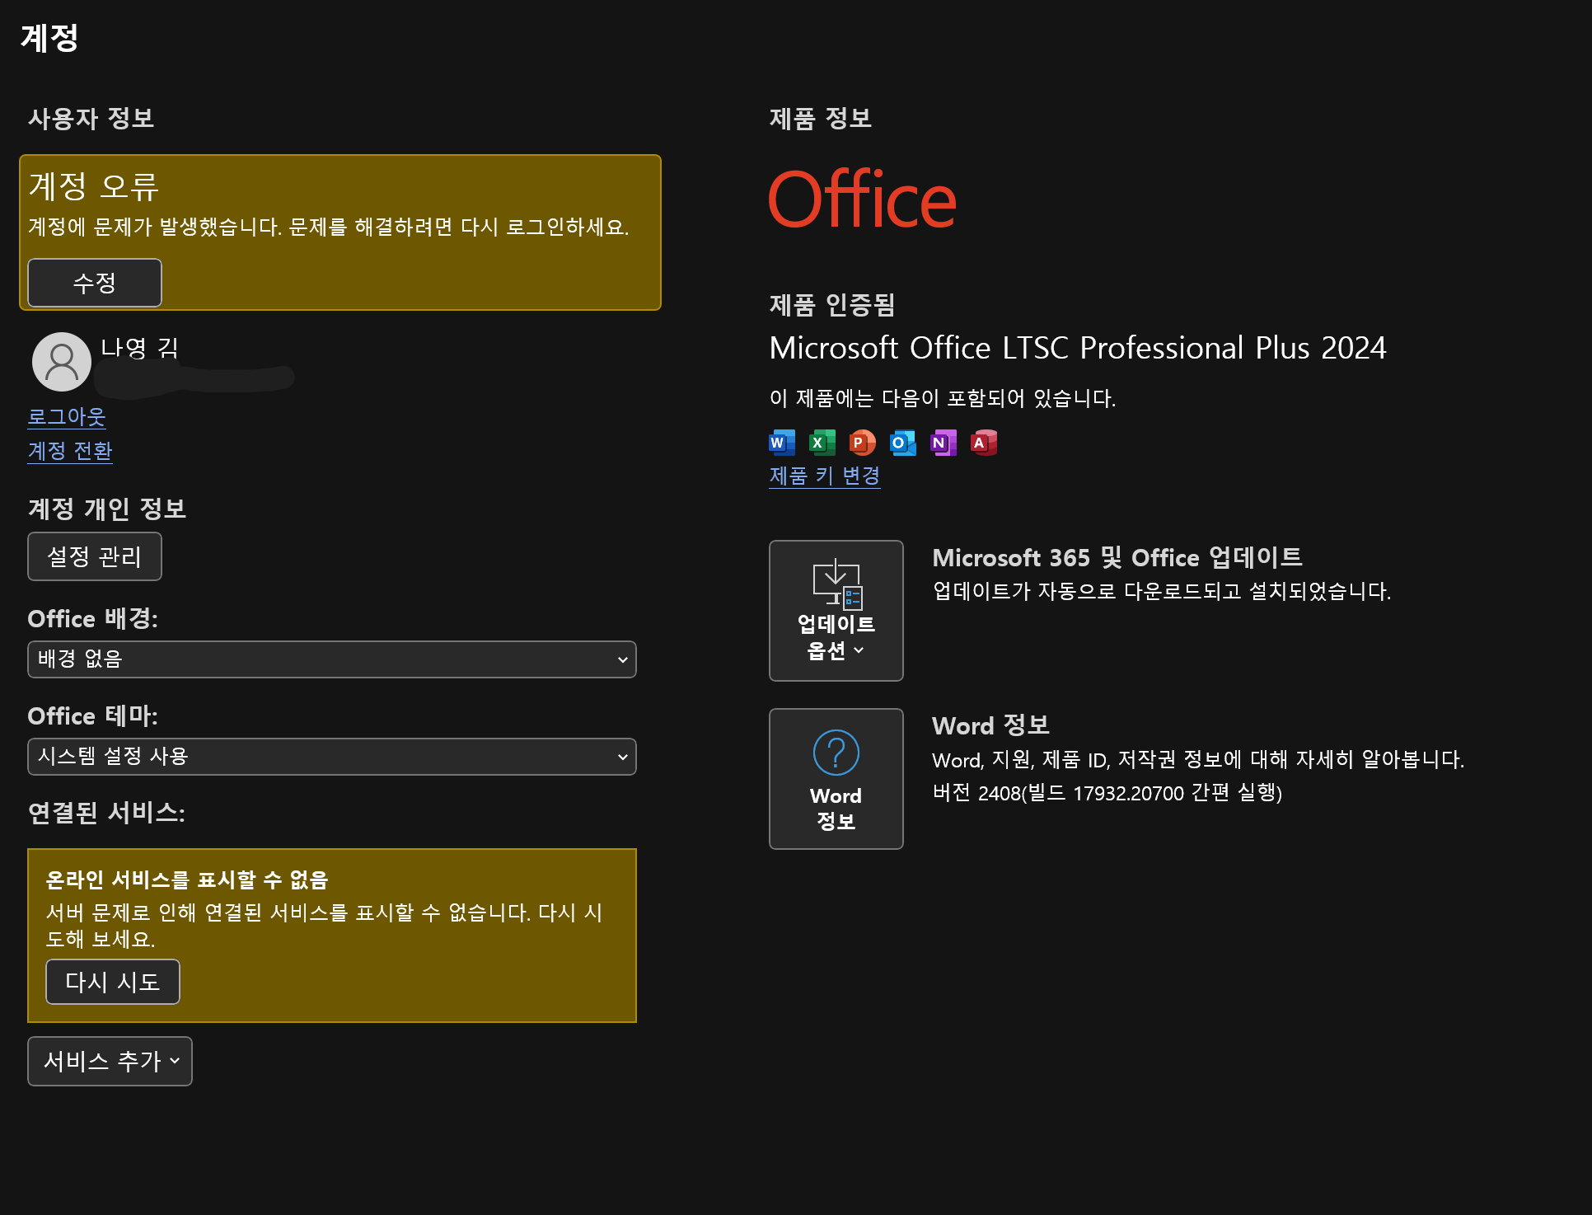Open the Word 정보 button

tap(836, 779)
